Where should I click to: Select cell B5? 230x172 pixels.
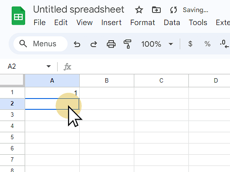(x=107, y=137)
